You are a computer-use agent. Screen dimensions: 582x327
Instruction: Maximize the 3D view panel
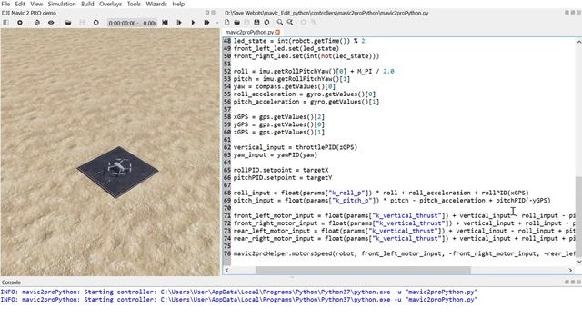207,13
